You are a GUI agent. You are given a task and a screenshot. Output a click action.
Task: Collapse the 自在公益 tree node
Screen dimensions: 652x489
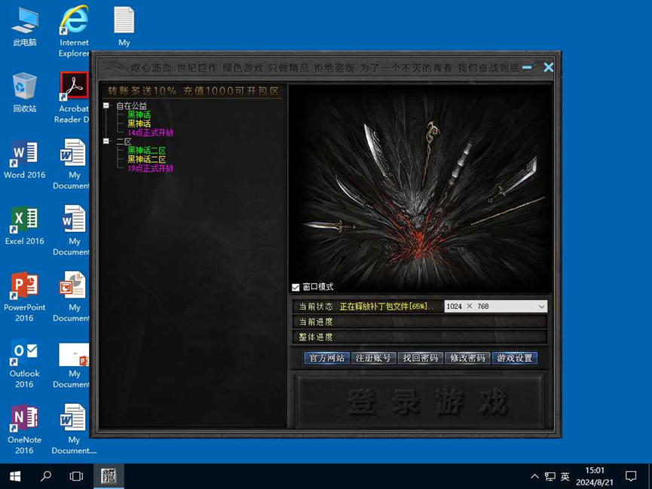click(x=106, y=105)
